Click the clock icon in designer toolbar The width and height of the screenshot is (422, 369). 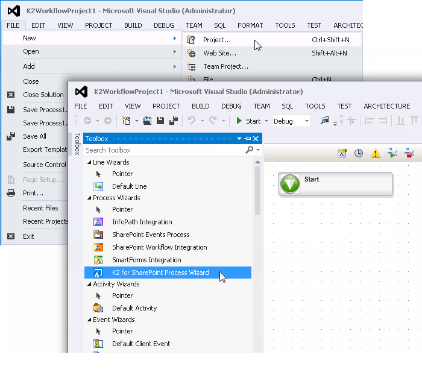(359, 153)
